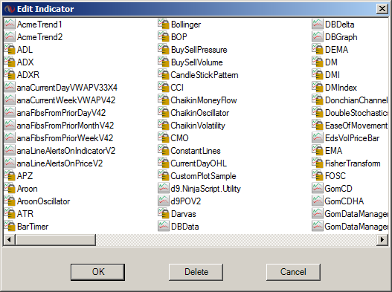Select FisherTransform in the list
Viewport: 392px width, 292px height.
(x=353, y=163)
